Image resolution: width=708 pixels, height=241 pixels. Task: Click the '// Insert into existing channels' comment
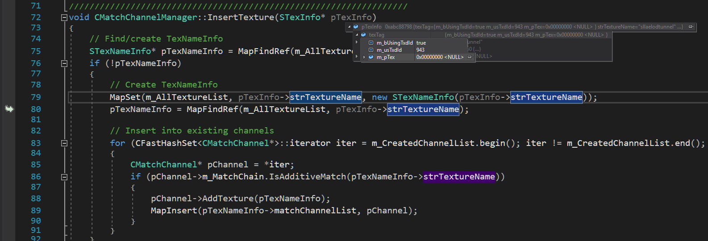[x=192, y=131]
